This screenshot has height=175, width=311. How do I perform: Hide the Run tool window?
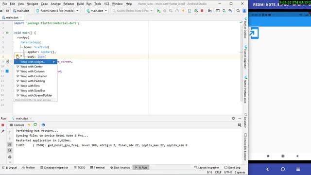pos(240,118)
